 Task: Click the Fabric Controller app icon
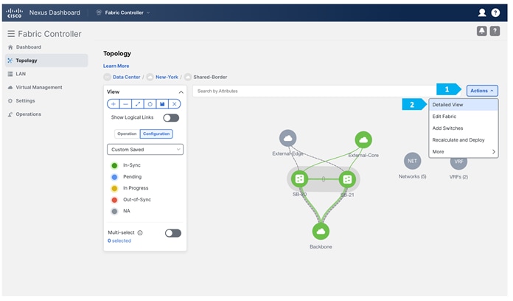(99, 13)
